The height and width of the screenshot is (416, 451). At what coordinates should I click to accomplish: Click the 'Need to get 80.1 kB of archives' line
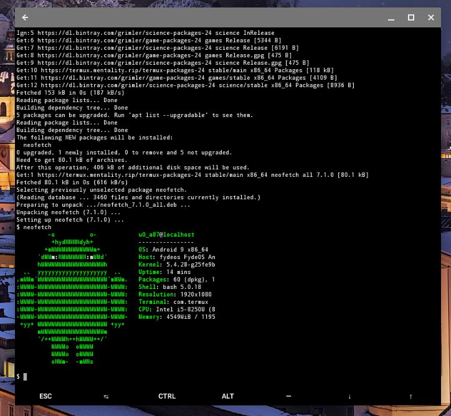[x=72, y=160]
